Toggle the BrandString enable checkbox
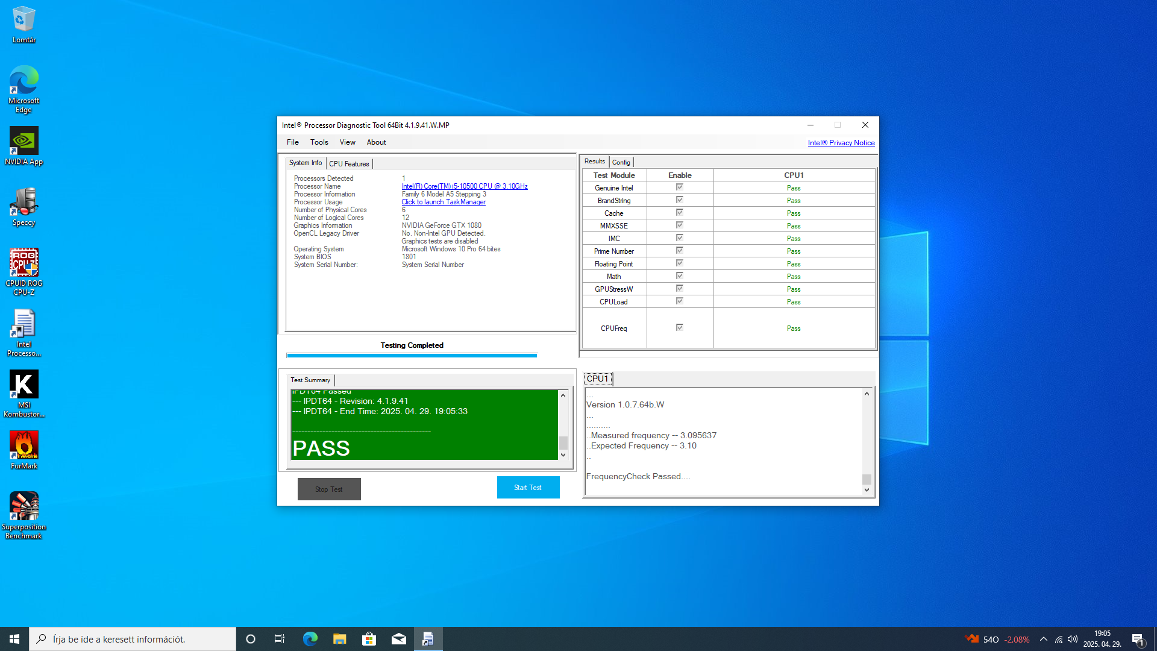The height and width of the screenshot is (651, 1157). tap(680, 200)
